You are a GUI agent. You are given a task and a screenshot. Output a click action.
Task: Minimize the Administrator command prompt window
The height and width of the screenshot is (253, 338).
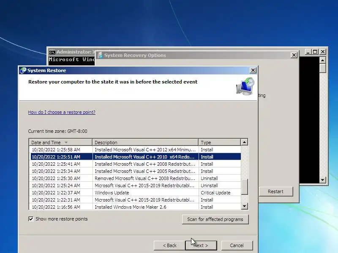[308, 52]
